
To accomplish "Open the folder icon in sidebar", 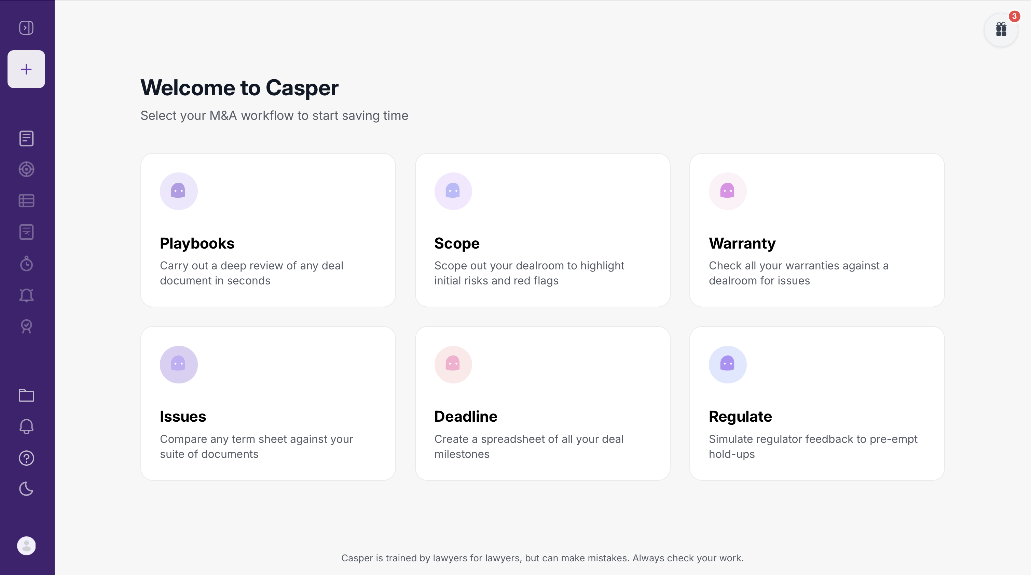I will pos(26,395).
